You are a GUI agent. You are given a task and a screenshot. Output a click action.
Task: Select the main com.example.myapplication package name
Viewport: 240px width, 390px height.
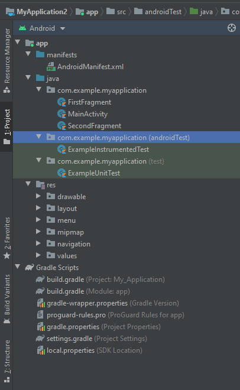[x=102, y=90]
